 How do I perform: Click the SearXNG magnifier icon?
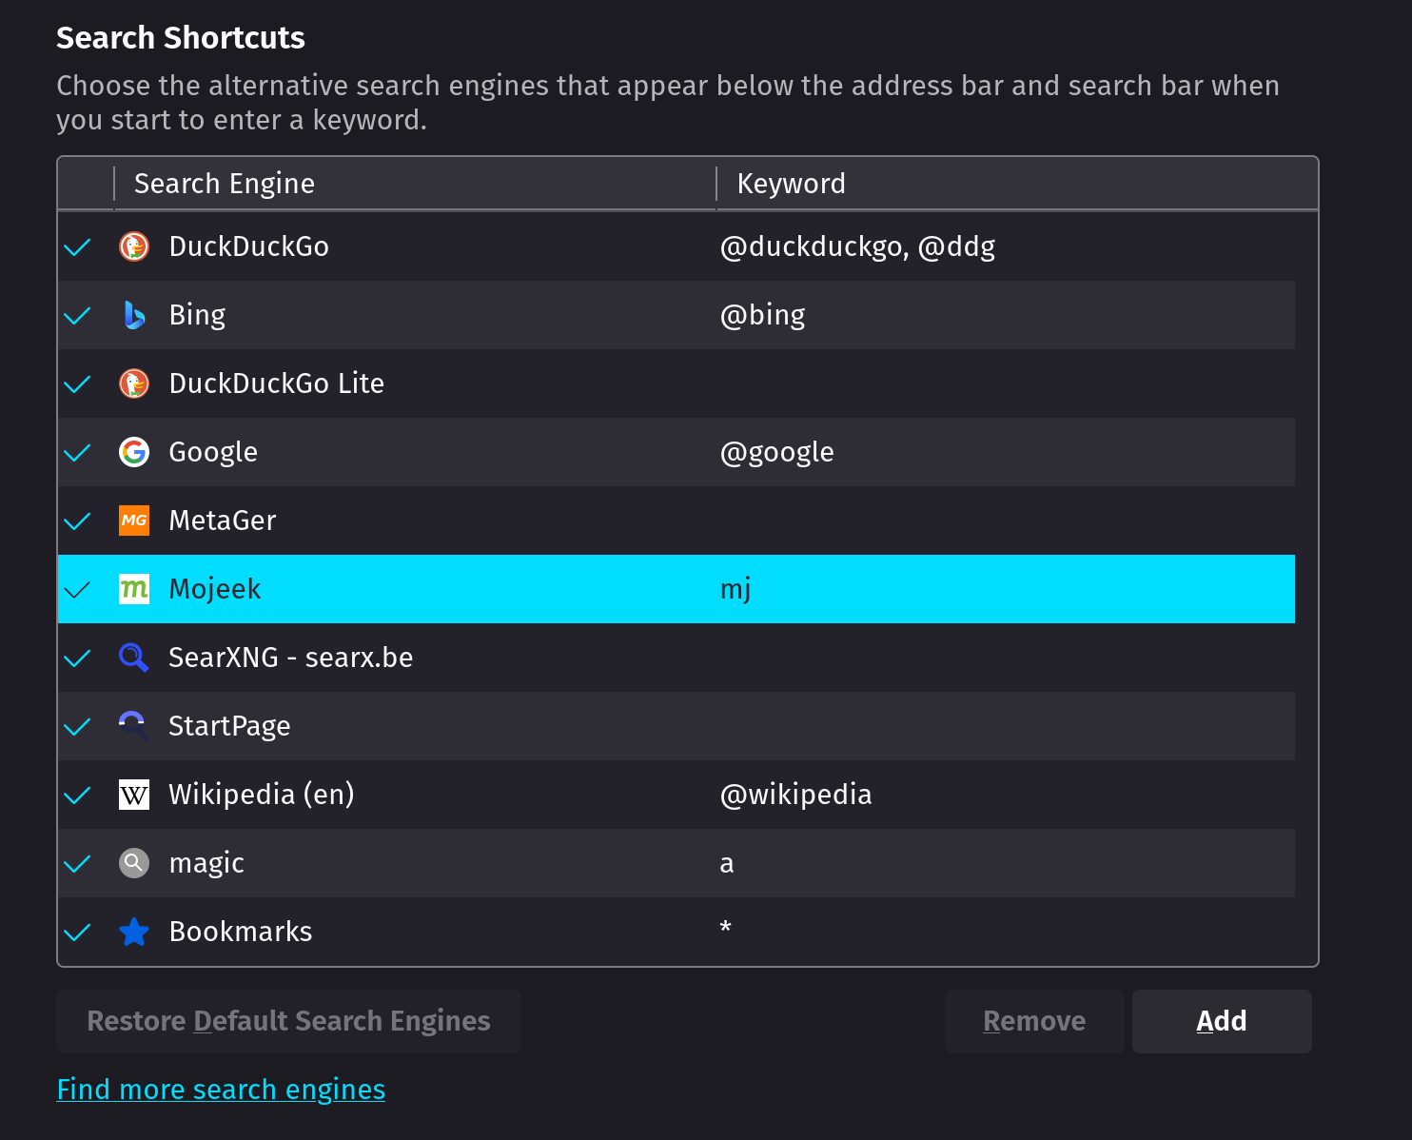[x=134, y=658]
